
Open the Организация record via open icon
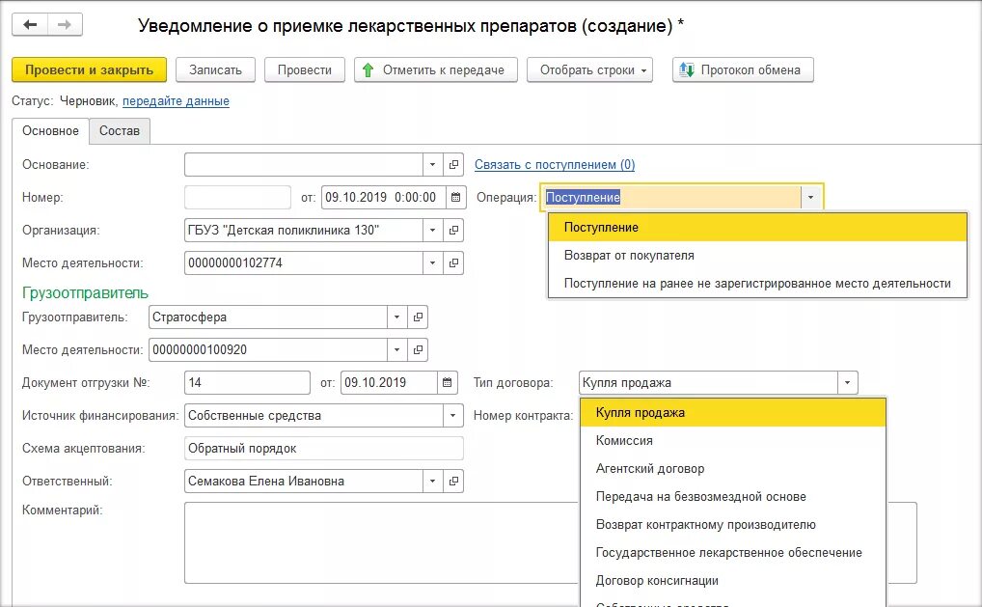tap(455, 231)
